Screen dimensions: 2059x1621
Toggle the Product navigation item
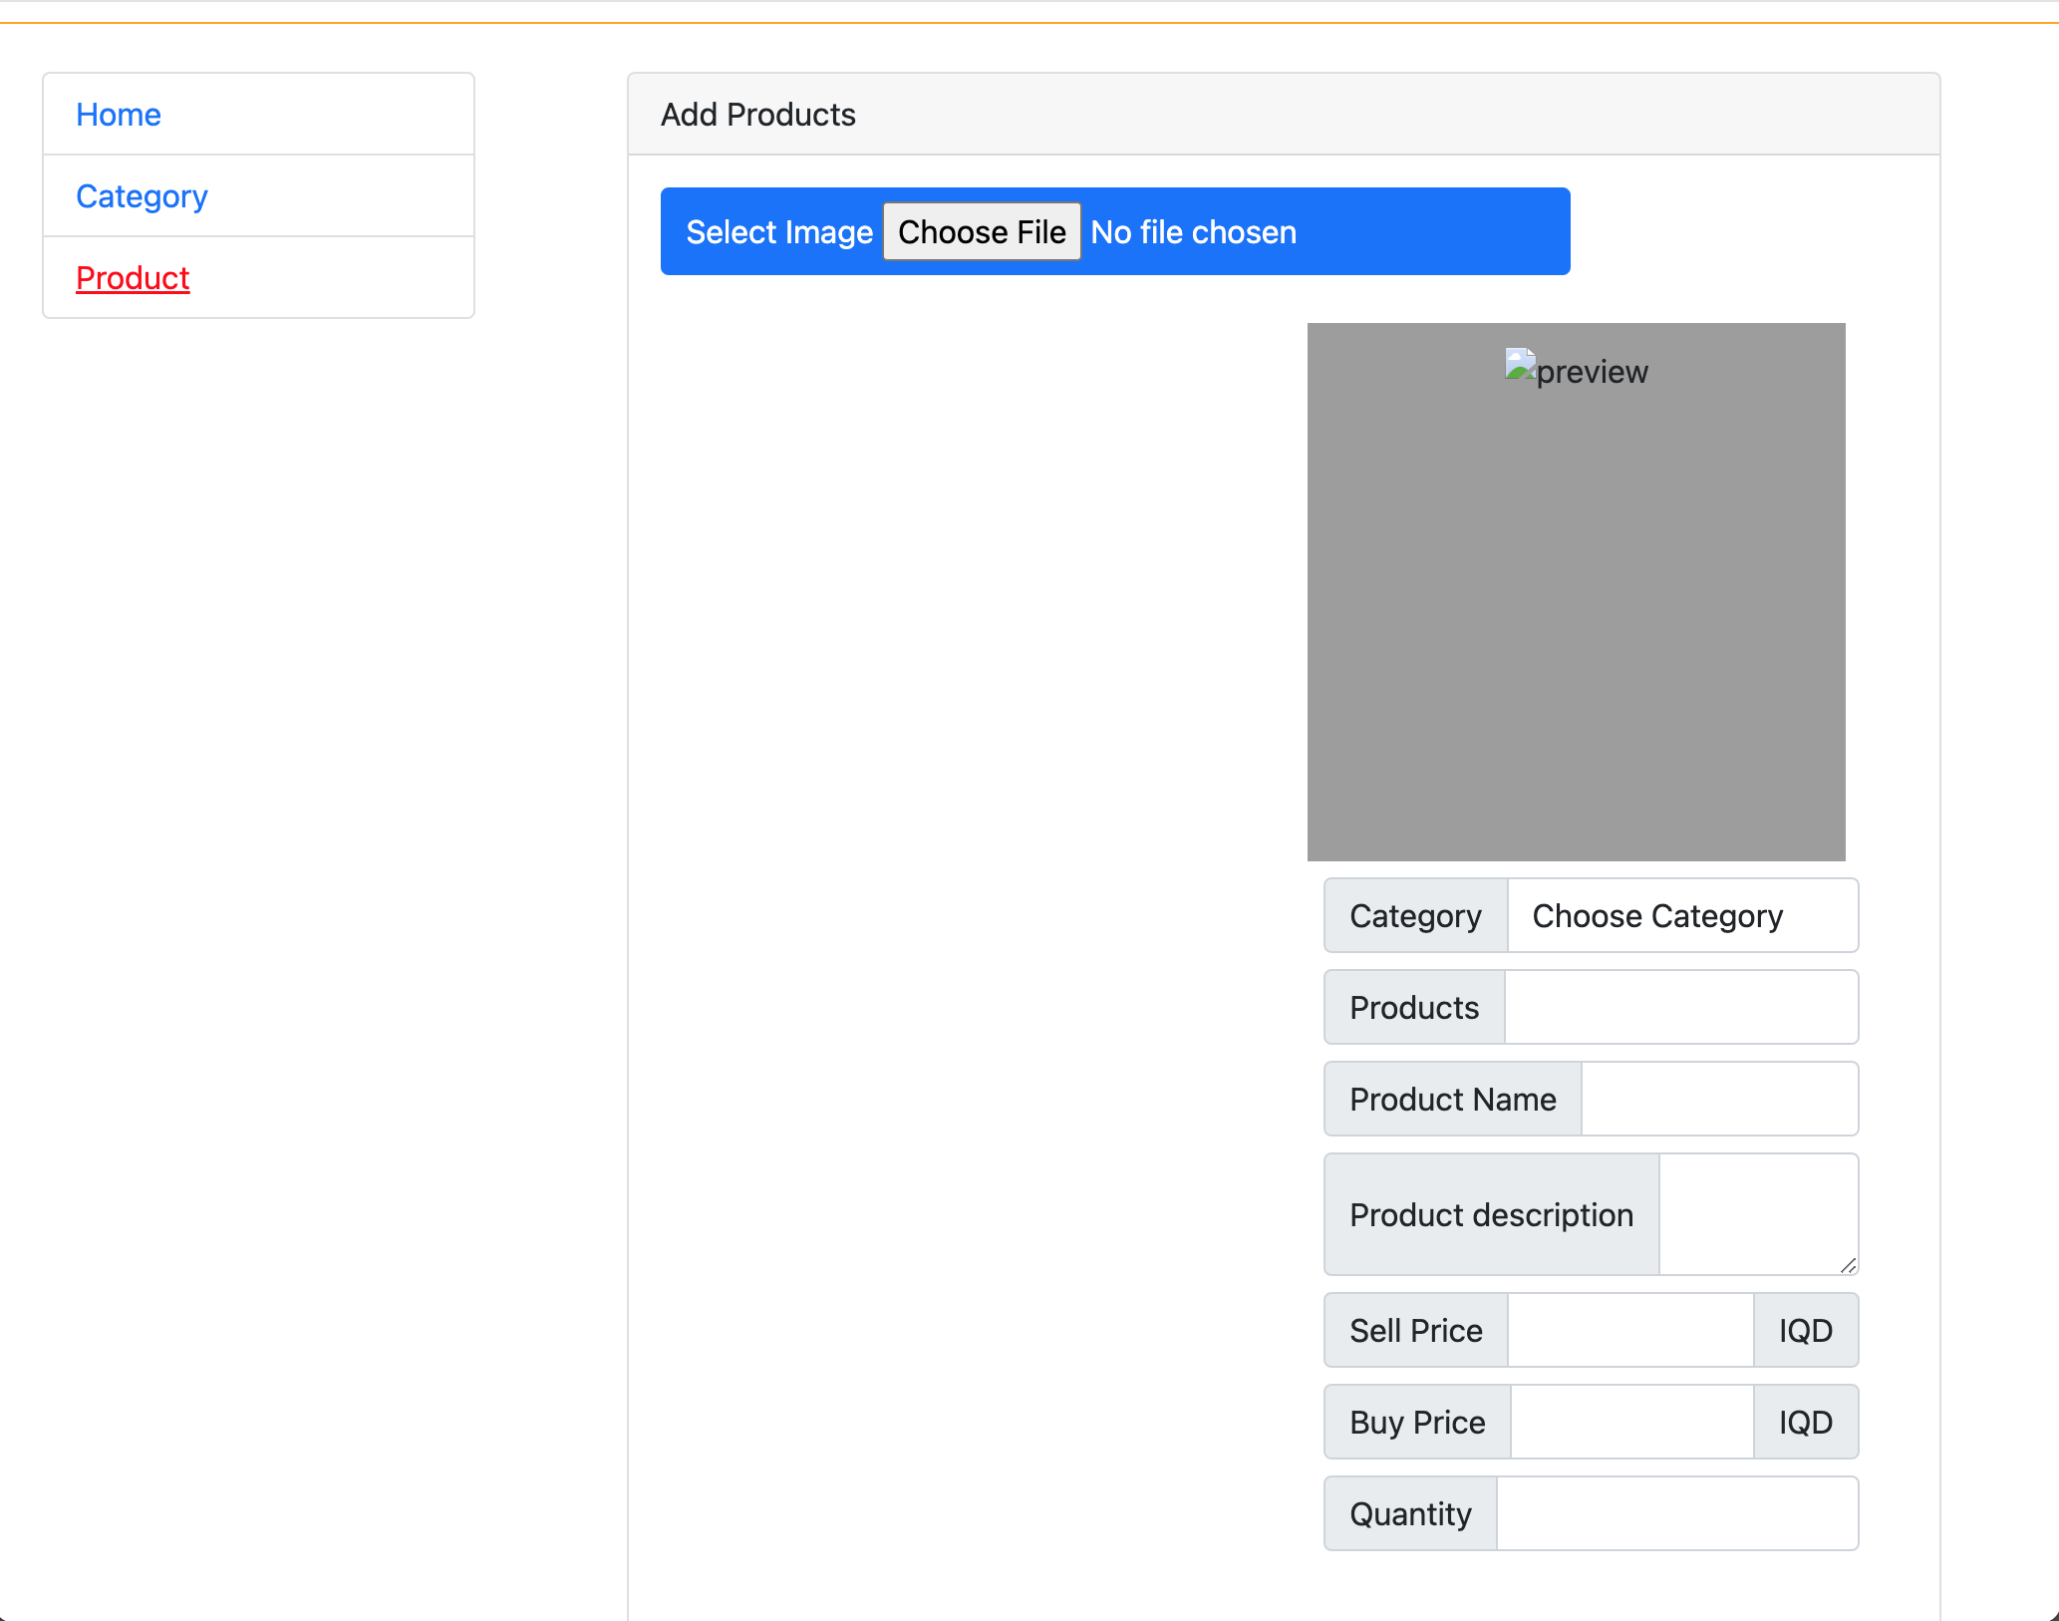tap(132, 277)
